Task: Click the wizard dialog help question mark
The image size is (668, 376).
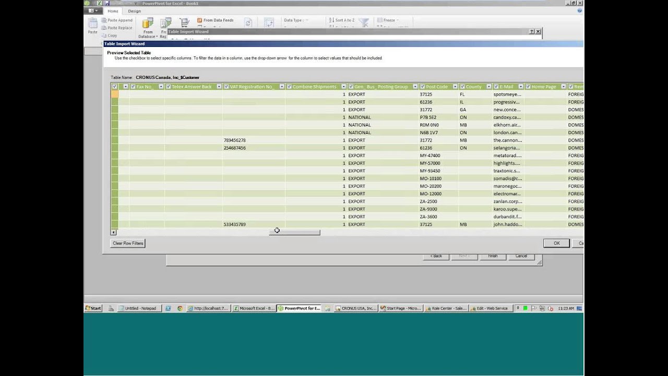Action: point(532,31)
